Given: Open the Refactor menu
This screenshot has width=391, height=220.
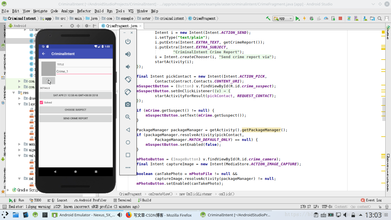Looking at the screenshot, I should [x=84, y=11].
